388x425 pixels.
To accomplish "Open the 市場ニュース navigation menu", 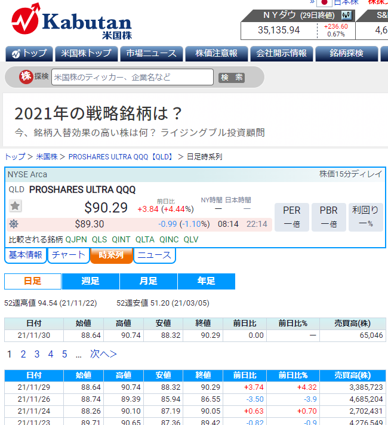I will coord(151,53).
